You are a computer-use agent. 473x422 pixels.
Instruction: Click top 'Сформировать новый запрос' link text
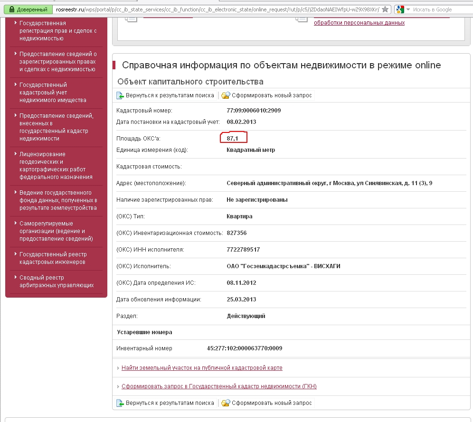tap(272, 95)
